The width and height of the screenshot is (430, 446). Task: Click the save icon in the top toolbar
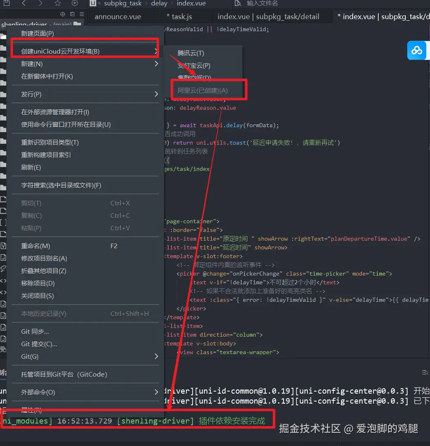pyautogui.click(x=7, y=3)
